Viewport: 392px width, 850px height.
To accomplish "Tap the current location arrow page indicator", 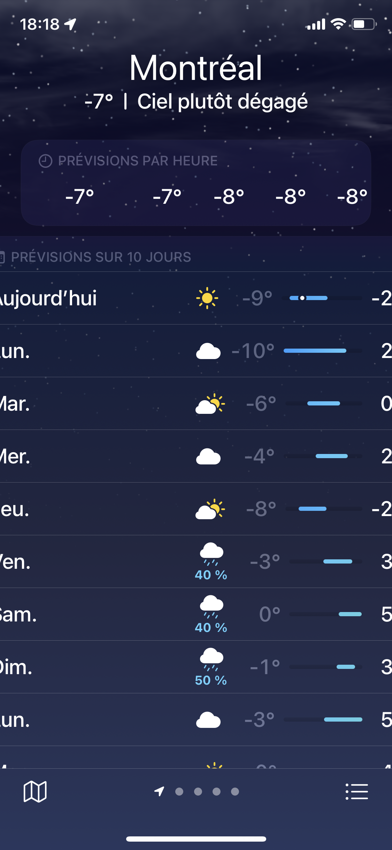I will tap(159, 791).
